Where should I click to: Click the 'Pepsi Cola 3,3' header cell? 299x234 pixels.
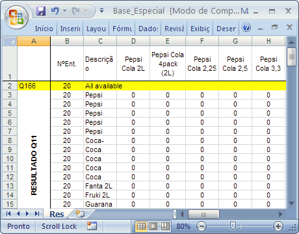click(268, 63)
